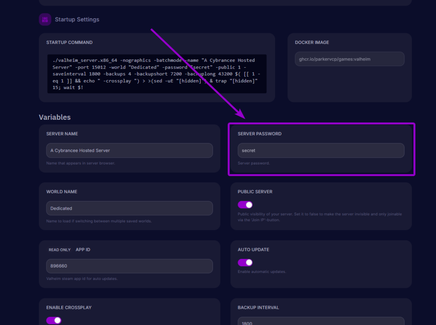Screen dimensions: 436x325
Task: Click the Server Password input field
Action: coord(321,150)
